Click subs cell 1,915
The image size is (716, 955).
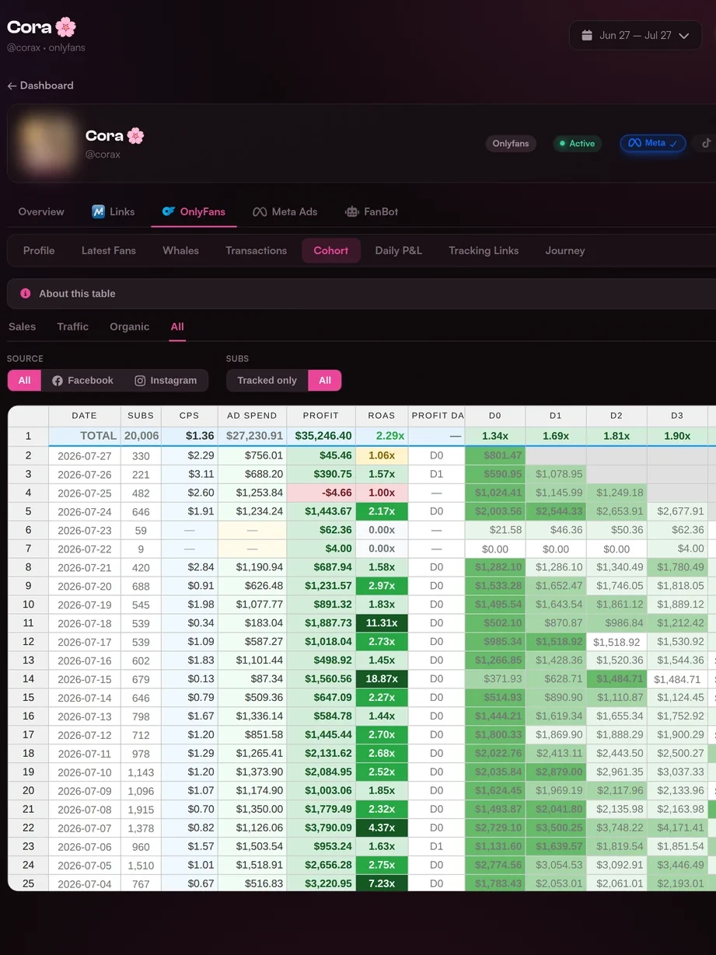(141, 810)
